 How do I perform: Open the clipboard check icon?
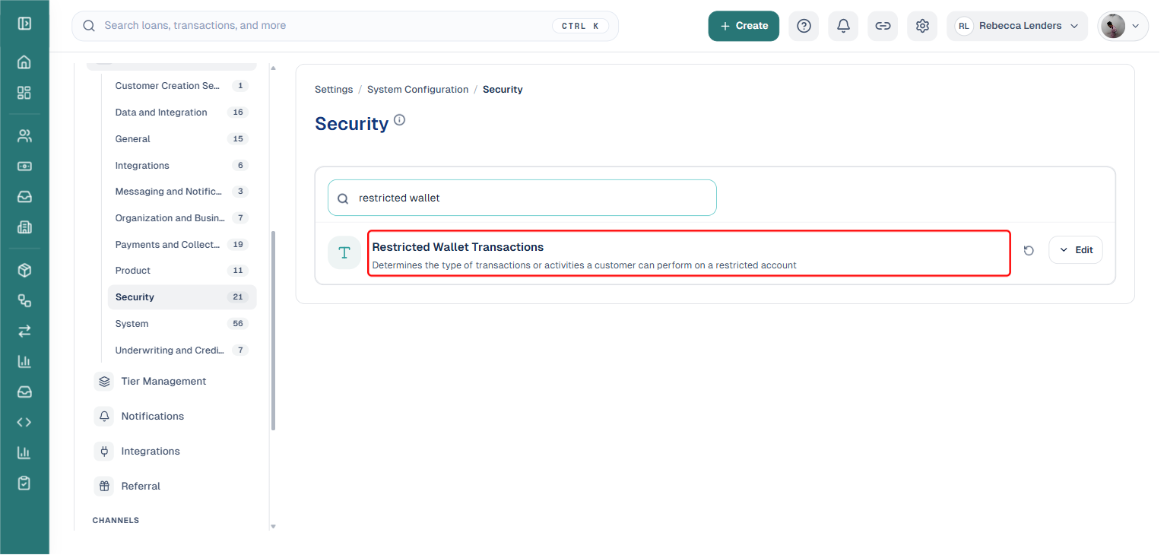pos(24,483)
